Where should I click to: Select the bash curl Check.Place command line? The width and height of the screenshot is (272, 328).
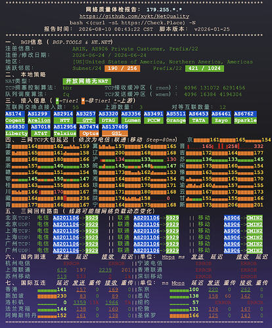click(133, 22)
